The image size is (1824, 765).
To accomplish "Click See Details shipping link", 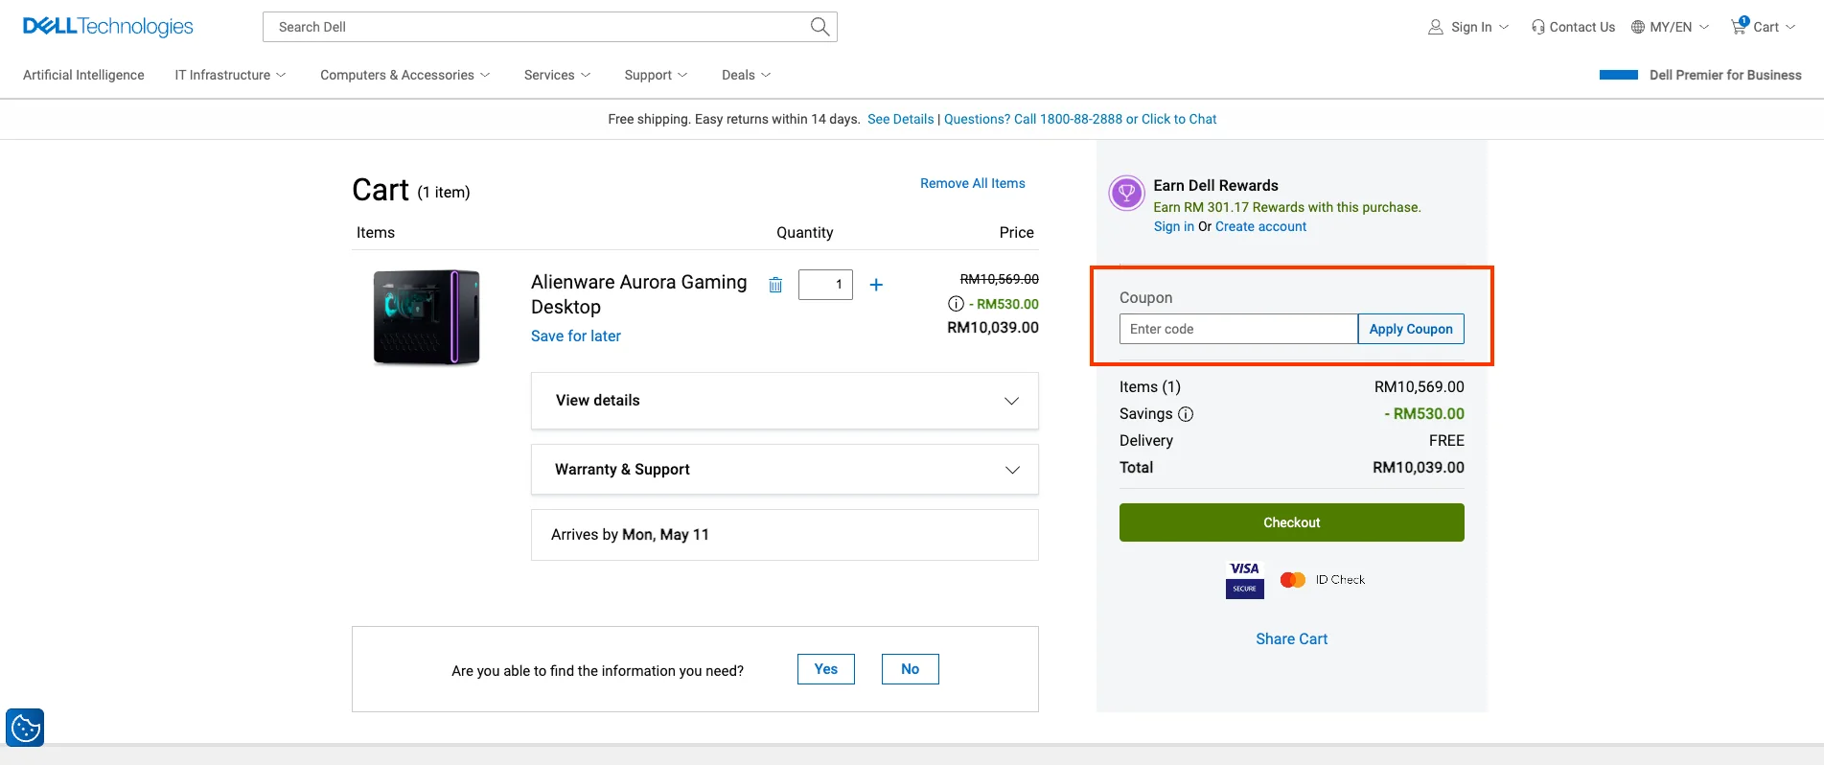I will pos(900,119).
